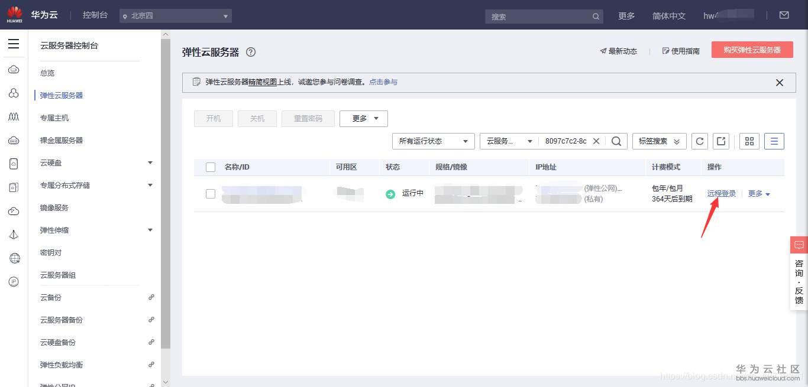
Task: Open the network topology sidebar icon
Action: coord(14,235)
